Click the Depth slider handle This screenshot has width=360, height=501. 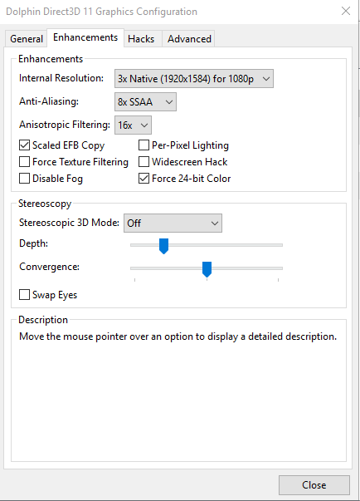coord(163,246)
